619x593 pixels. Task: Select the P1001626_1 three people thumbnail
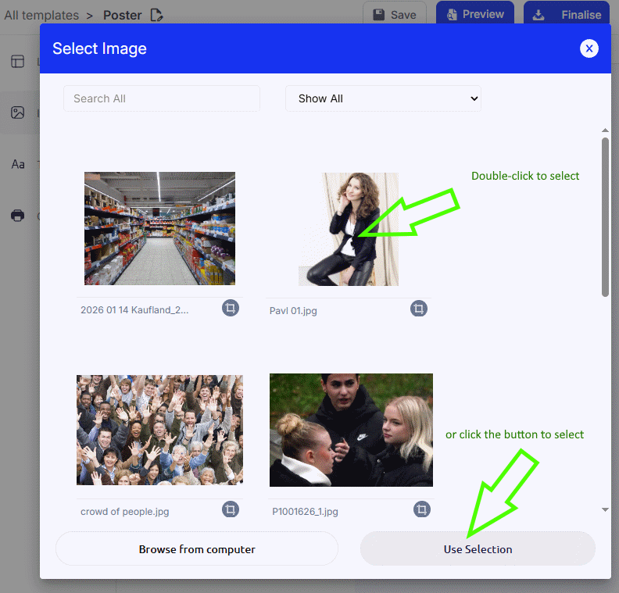pos(351,430)
